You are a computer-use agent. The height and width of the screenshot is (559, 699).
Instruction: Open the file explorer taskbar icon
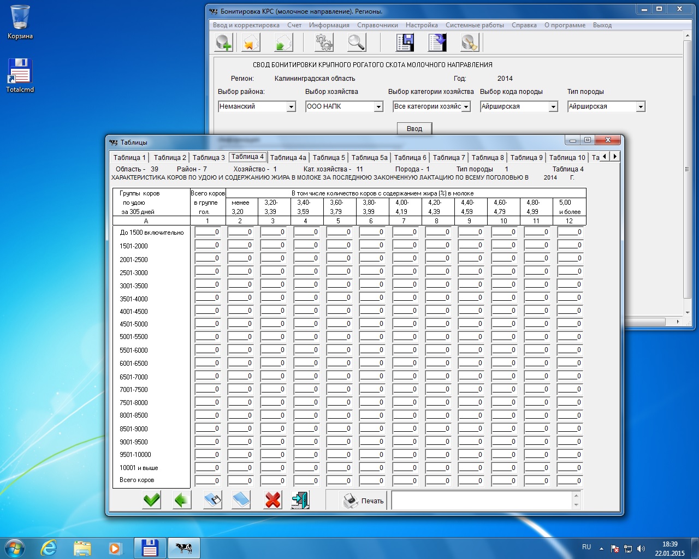82,548
